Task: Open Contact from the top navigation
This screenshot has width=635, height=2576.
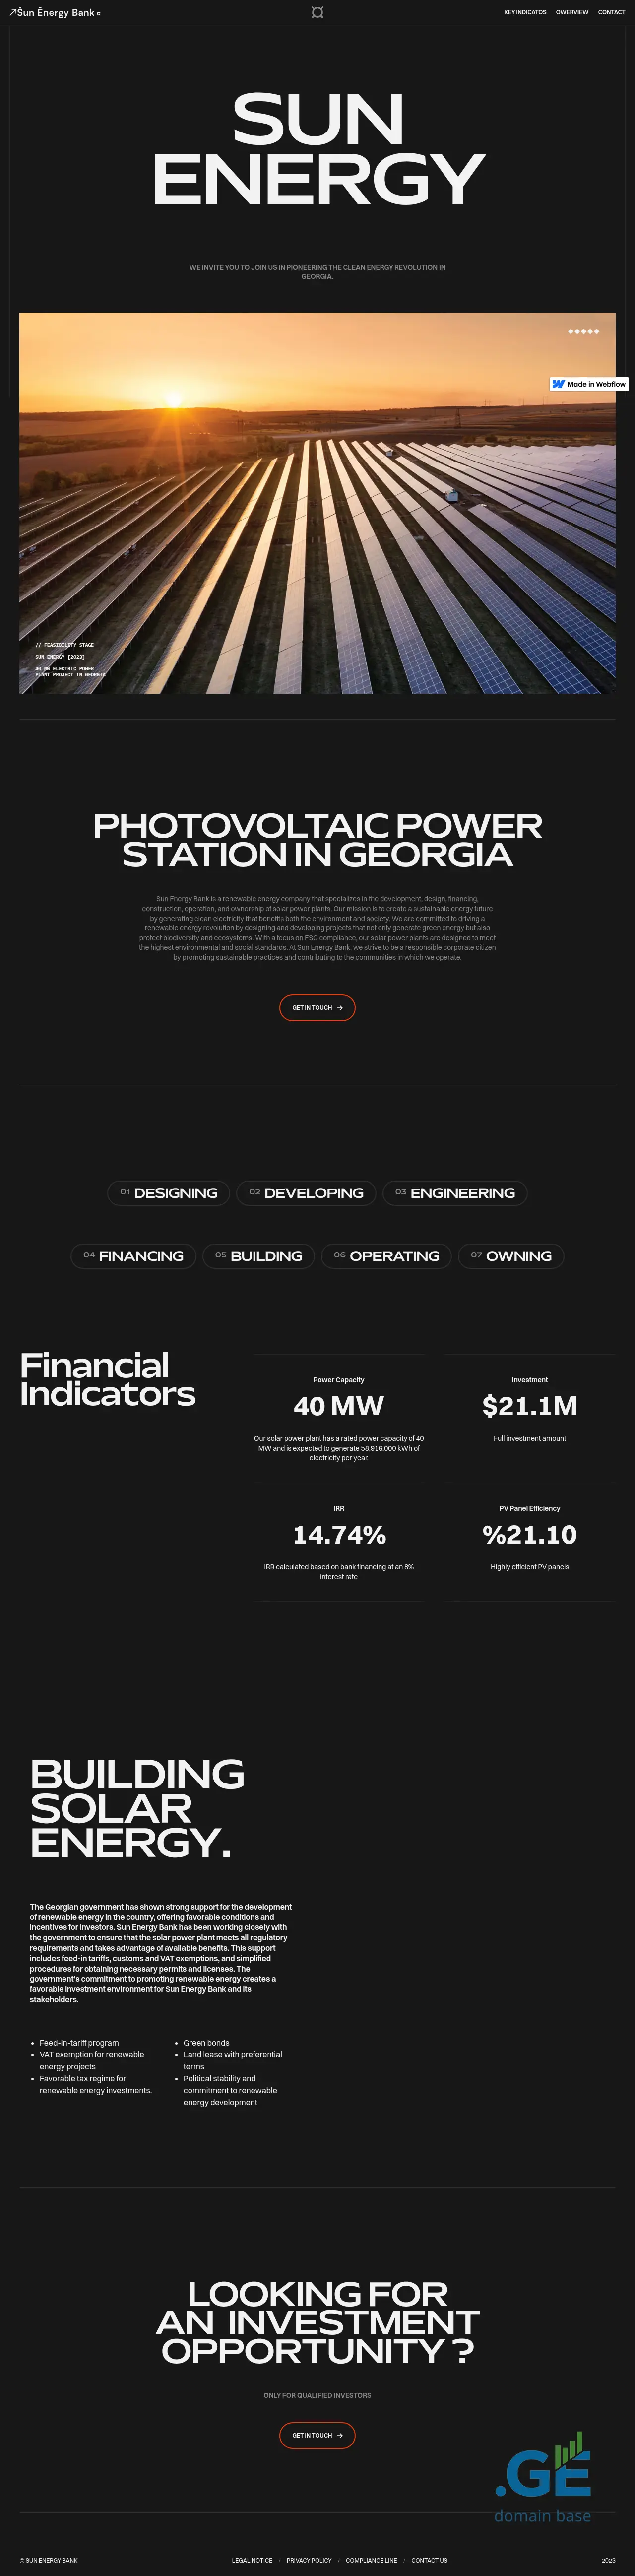Action: pos(611,12)
